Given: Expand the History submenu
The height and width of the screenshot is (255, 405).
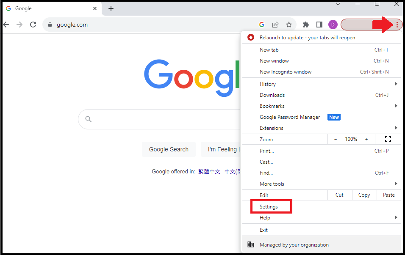Looking at the screenshot, I should point(322,84).
